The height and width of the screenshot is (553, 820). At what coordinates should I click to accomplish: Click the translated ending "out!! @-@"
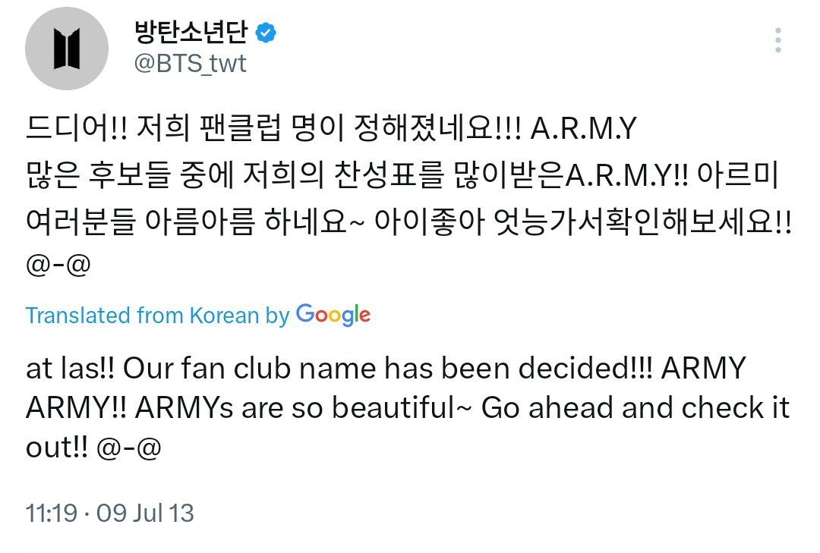click(93, 448)
